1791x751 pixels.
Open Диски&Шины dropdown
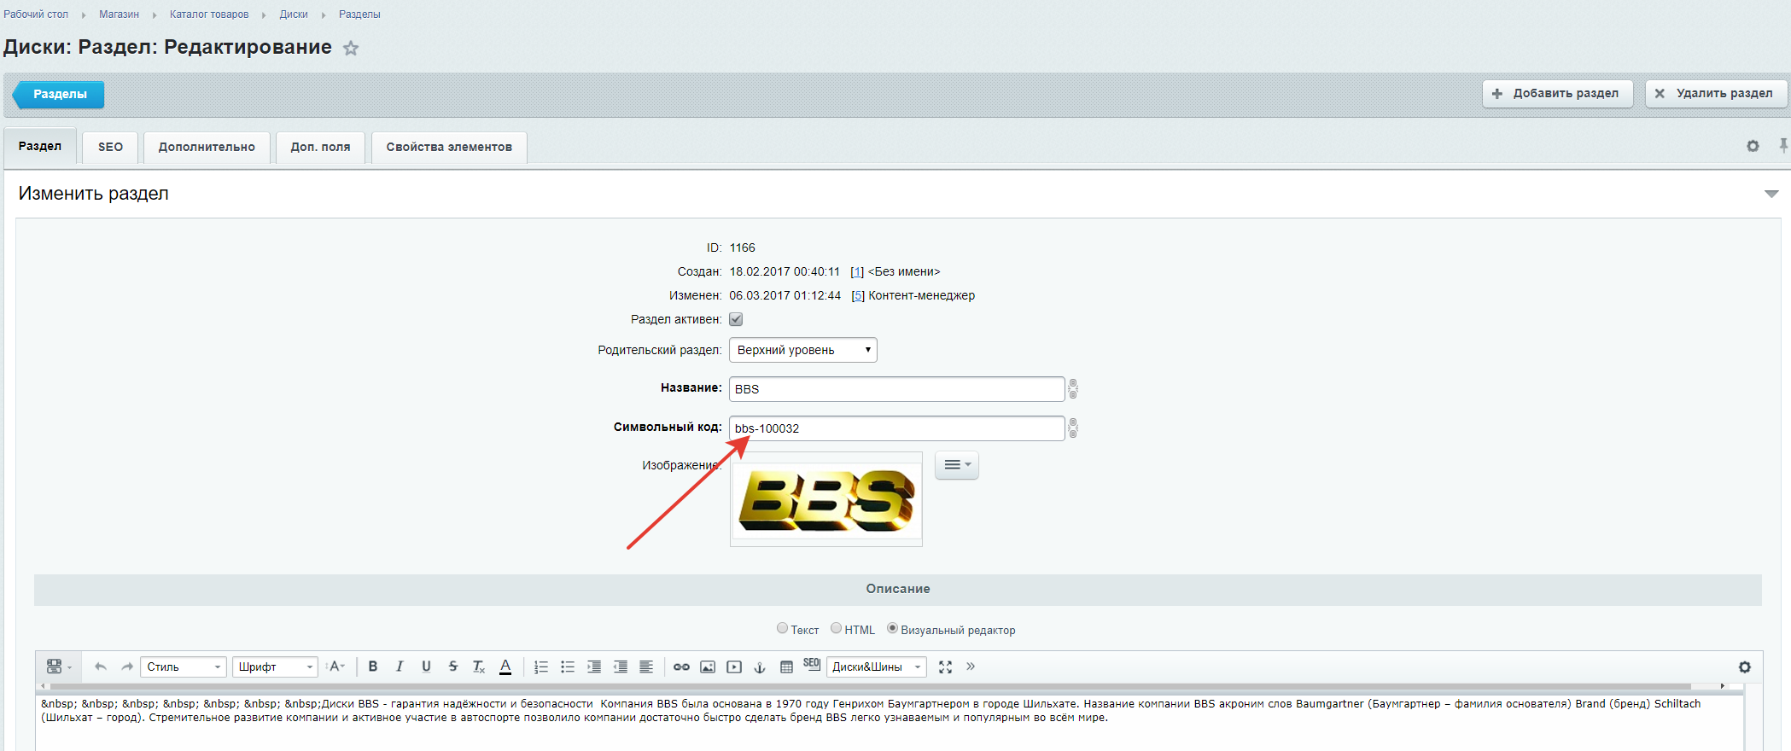(x=876, y=667)
